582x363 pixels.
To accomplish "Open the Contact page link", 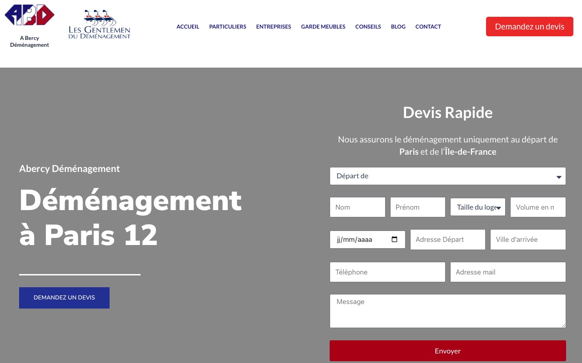I will pos(428,27).
